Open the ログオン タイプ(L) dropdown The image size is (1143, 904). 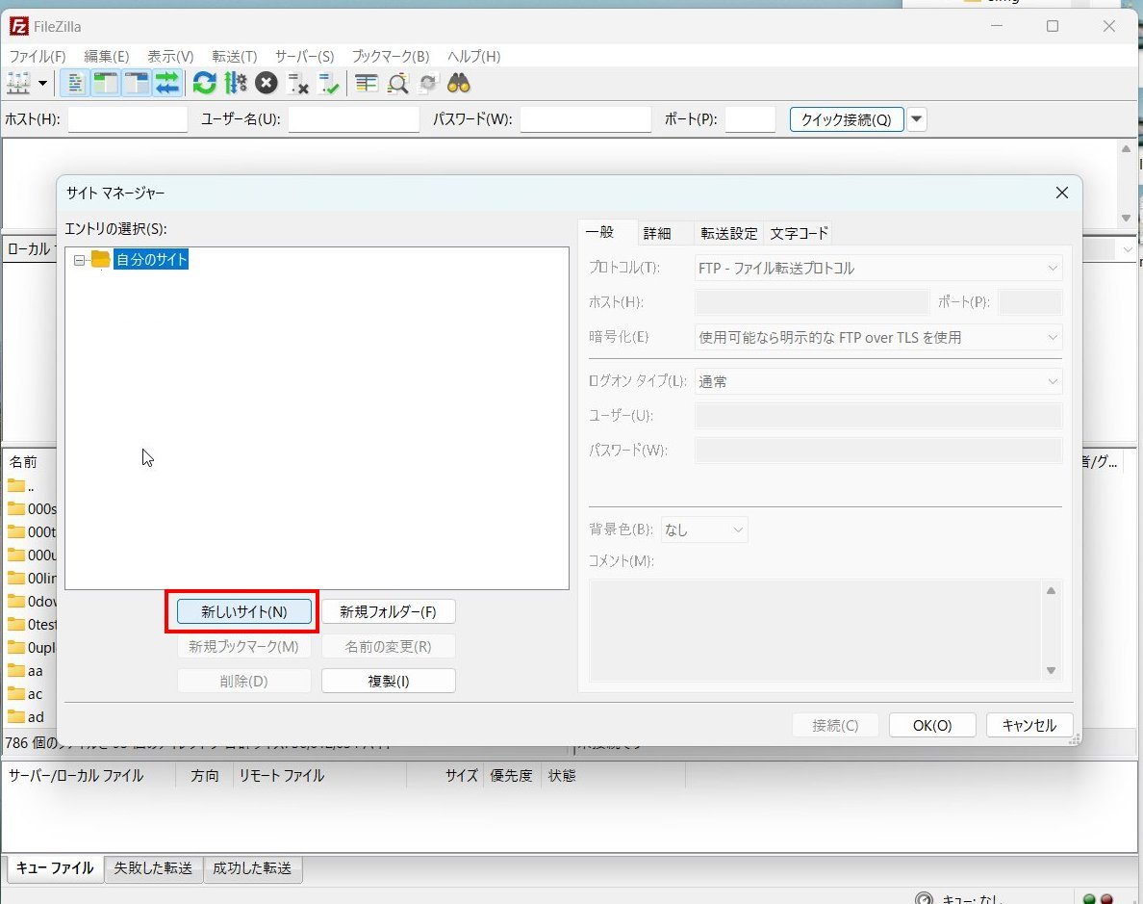[x=878, y=381]
